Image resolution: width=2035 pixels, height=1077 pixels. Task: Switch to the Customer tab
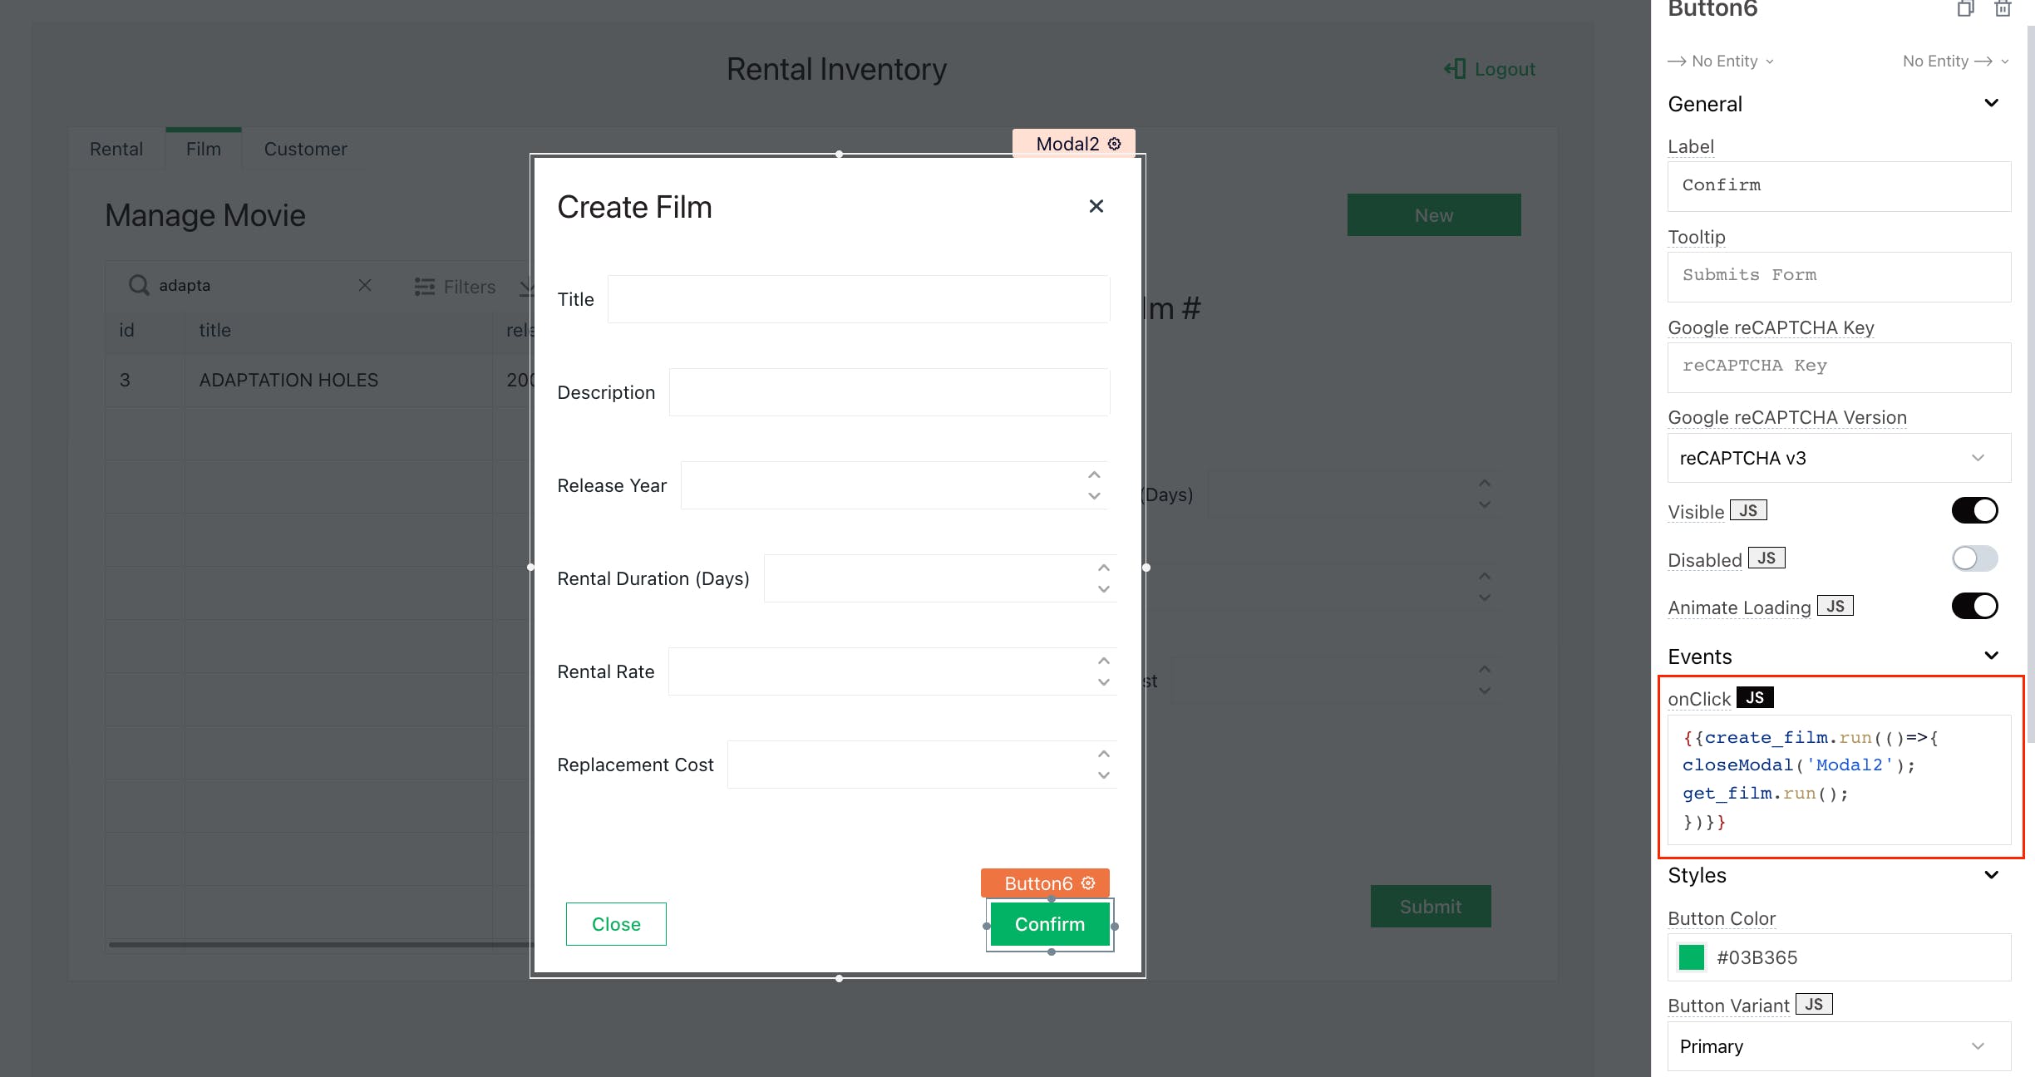tap(305, 149)
